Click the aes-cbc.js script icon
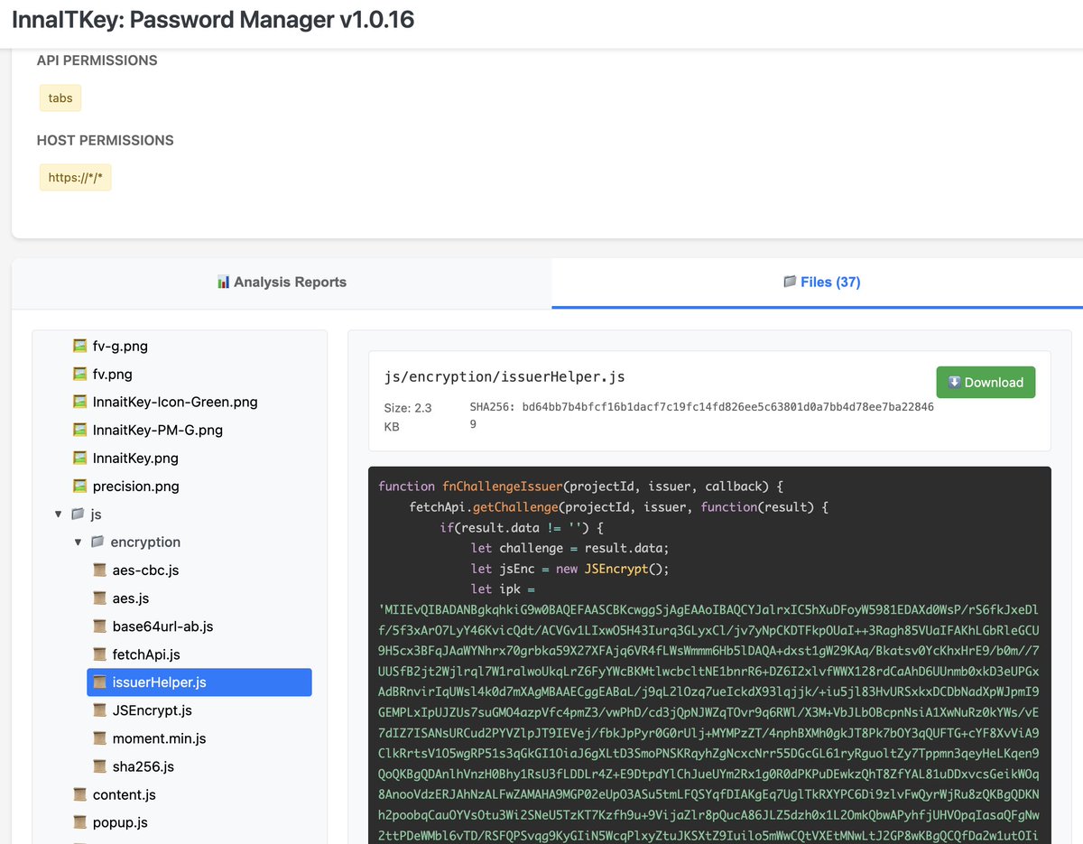Screen dimensions: 1083x844 point(99,570)
